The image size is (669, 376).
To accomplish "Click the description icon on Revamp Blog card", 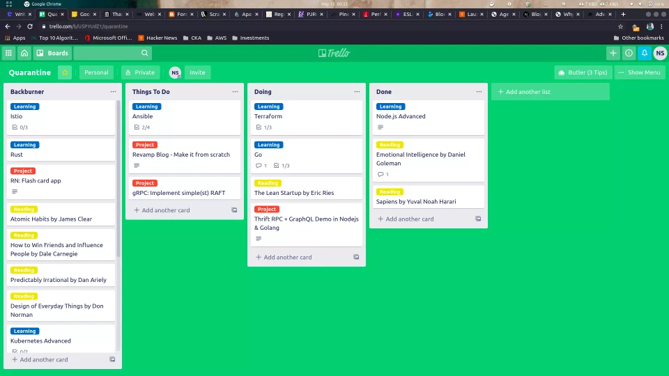I will coord(137,166).
